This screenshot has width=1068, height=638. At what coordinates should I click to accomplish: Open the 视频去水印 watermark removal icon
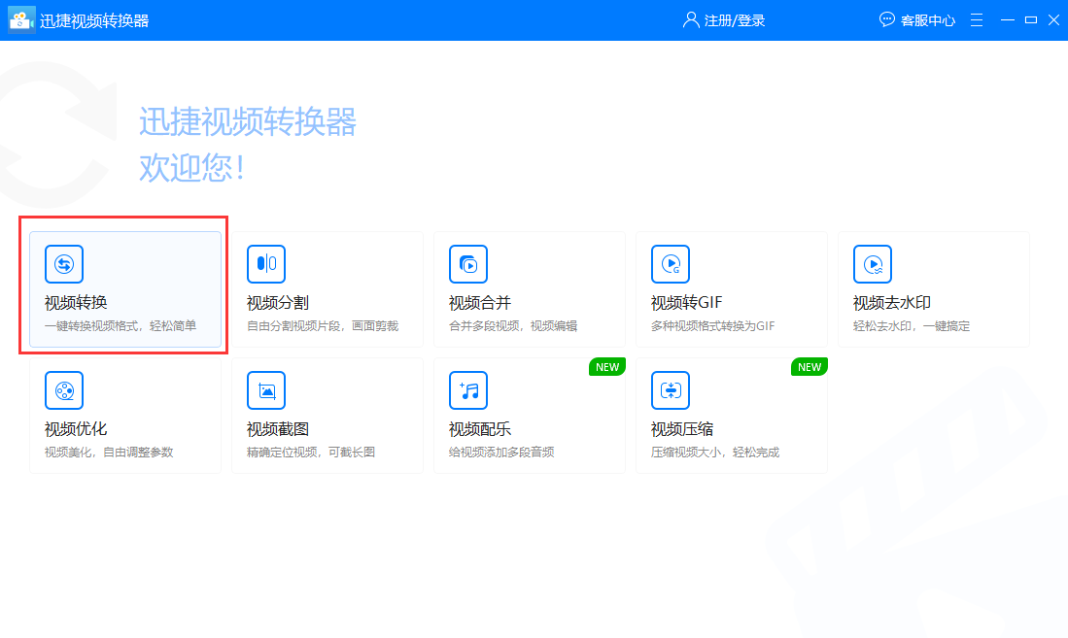coord(873,264)
